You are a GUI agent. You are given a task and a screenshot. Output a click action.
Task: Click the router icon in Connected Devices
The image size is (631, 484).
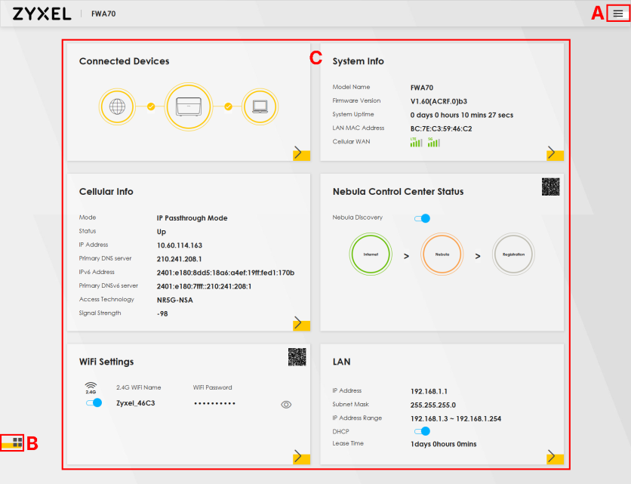pos(188,106)
